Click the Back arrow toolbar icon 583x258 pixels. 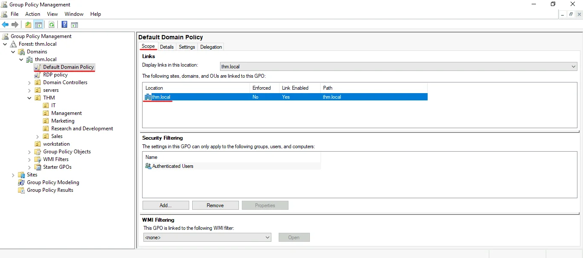pos(5,25)
